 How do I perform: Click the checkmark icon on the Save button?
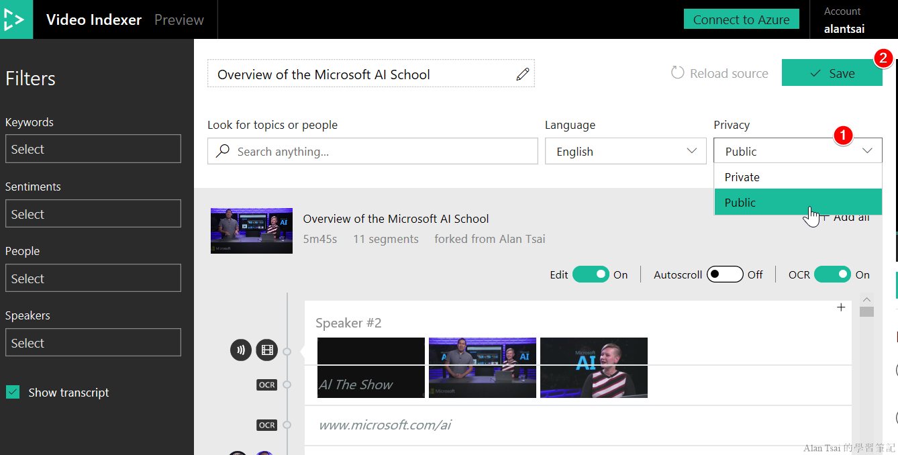[816, 73]
